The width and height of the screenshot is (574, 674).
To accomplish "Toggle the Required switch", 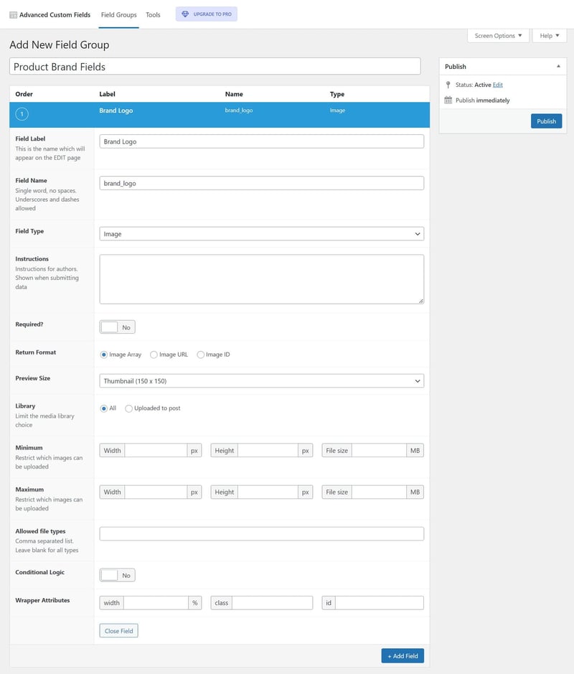I will pyautogui.click(x=117, y=327).
